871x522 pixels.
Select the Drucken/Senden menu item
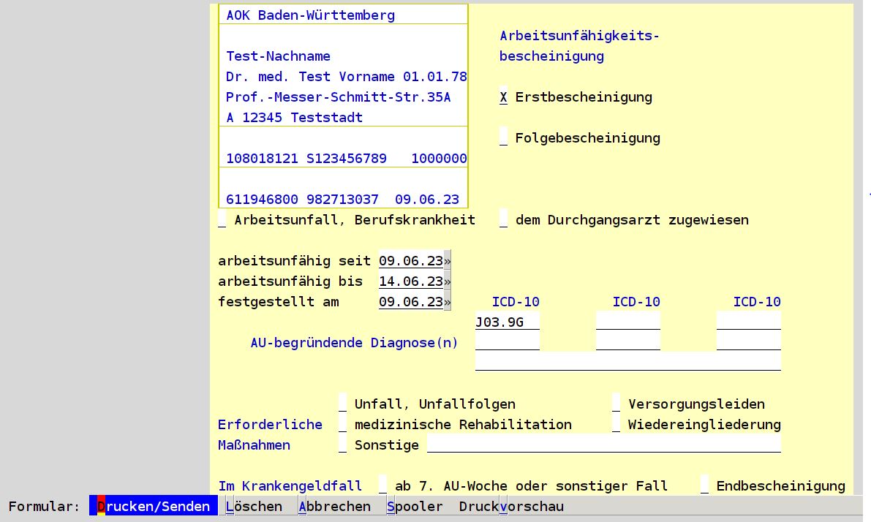(154, 507)
